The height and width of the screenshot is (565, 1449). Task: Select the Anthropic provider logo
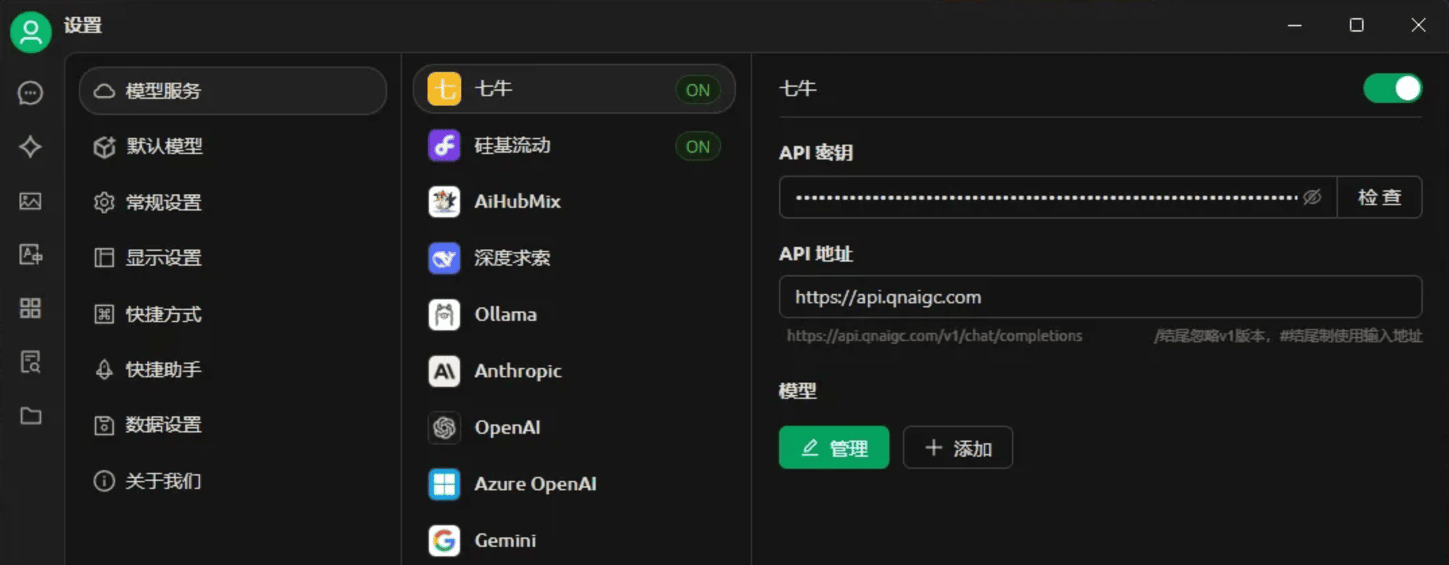[444, 371]
